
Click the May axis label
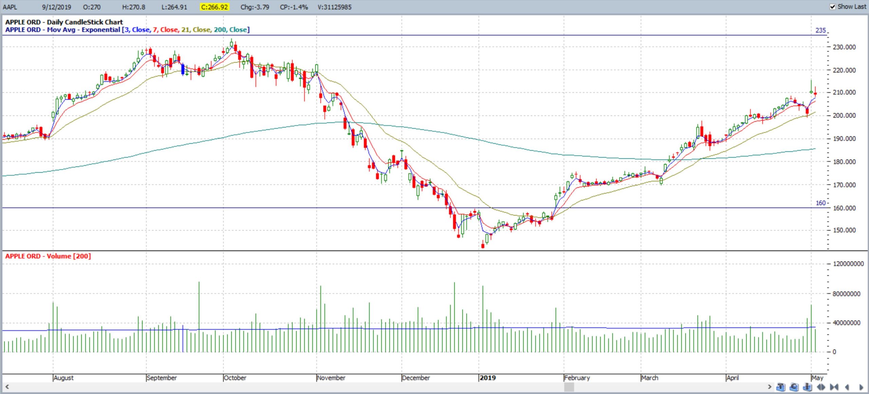[x=818, y=378]
